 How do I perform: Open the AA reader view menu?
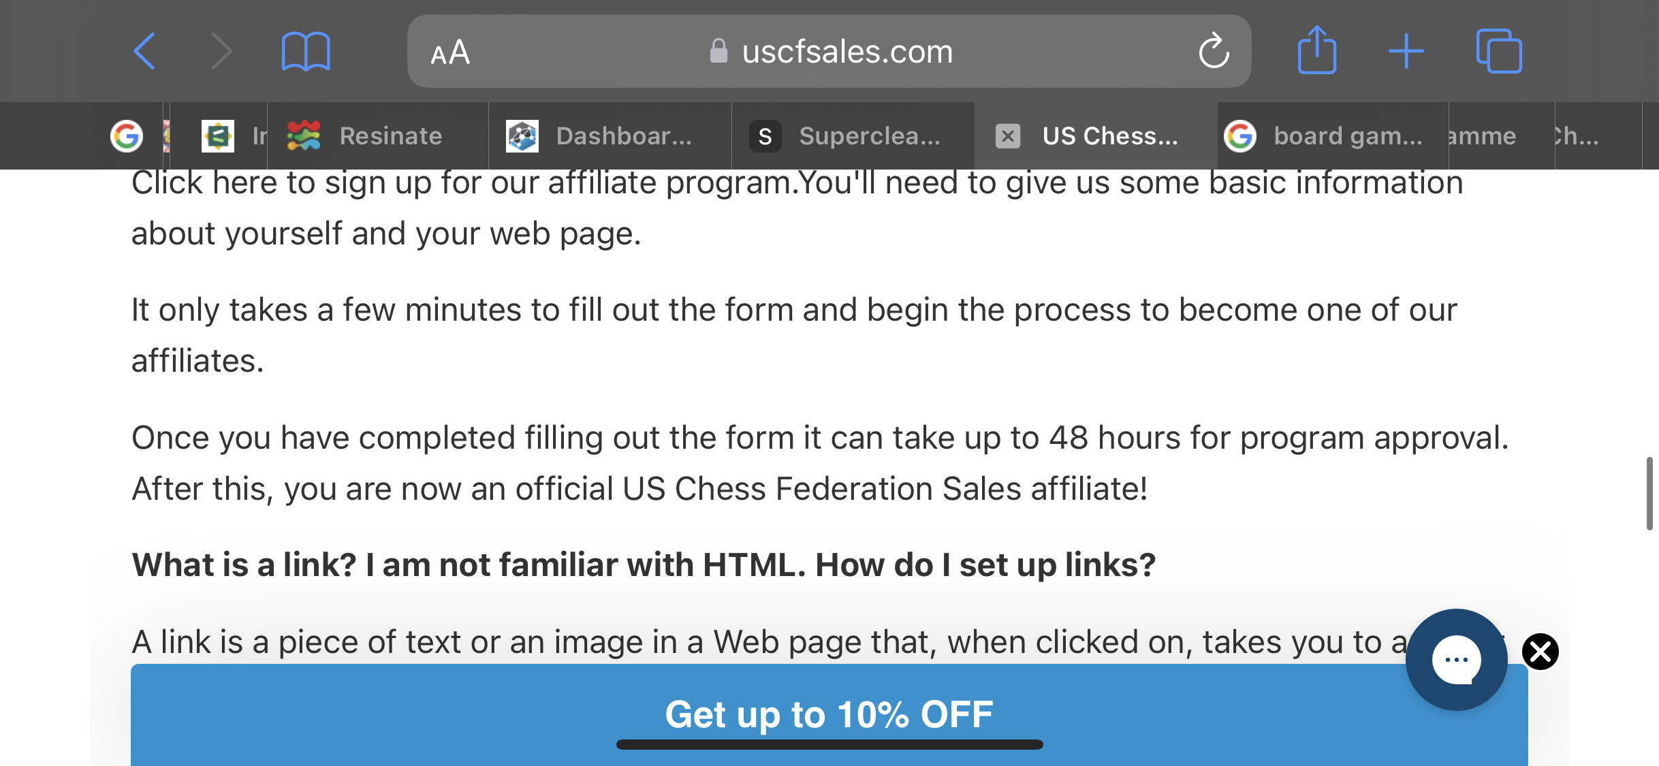[x=450, y=52]
